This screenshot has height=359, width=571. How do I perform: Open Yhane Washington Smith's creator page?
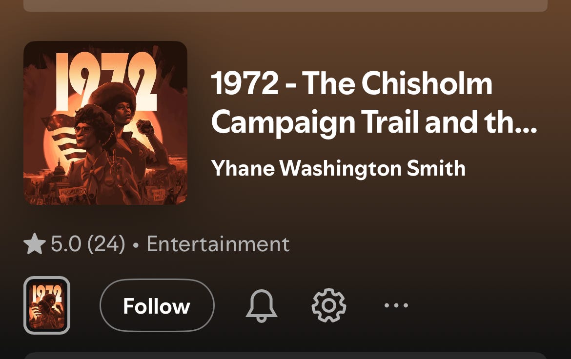[338, 168]
